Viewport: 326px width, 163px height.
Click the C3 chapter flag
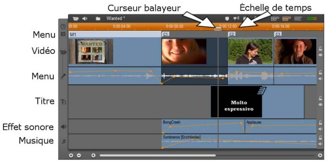pos(278,34)
